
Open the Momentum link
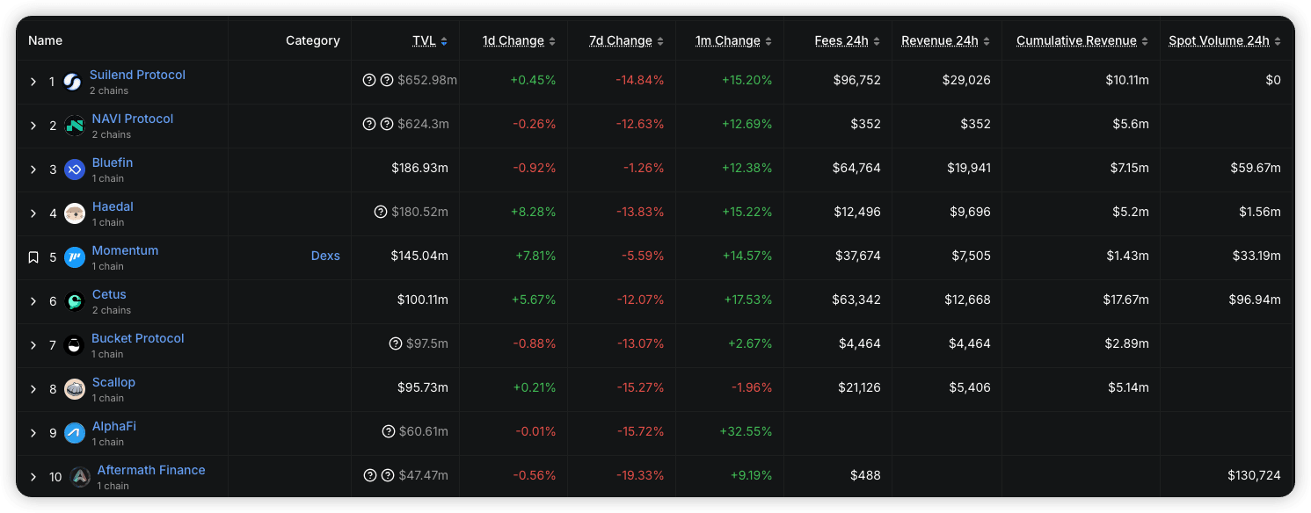coord(125,250)
